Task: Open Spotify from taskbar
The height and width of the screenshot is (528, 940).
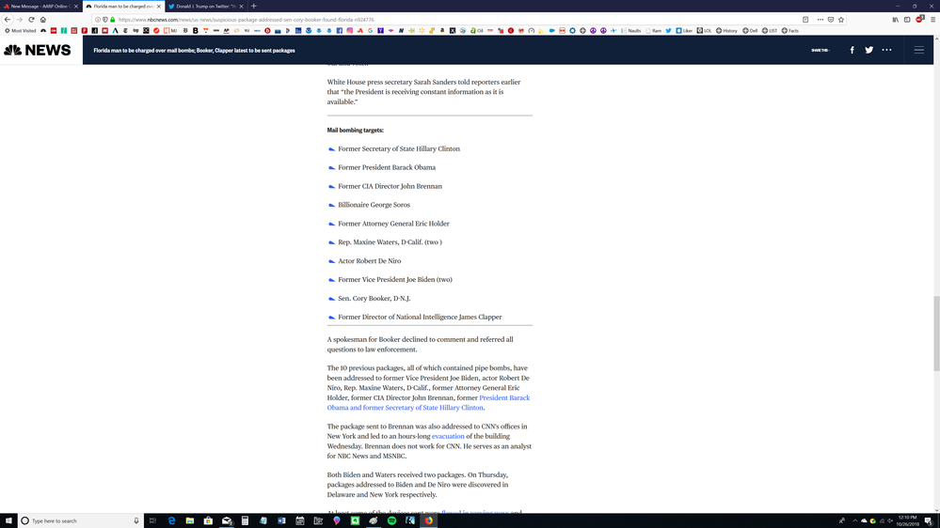Action: coord(391,520)
